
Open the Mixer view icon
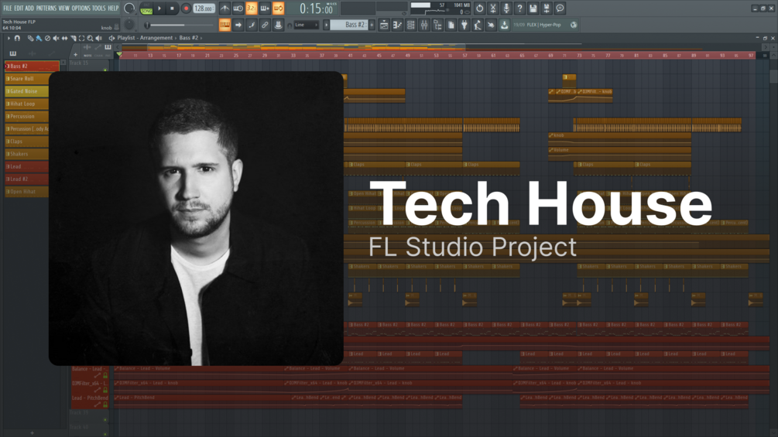click(x=424, y=25)
